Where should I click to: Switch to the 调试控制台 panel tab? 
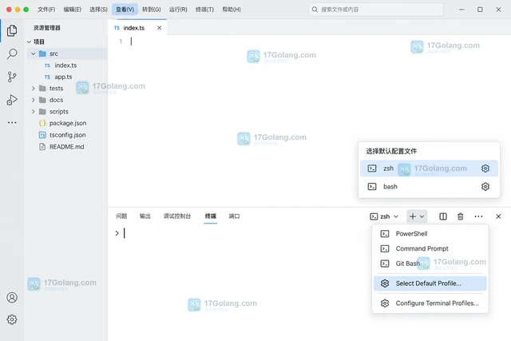[x=177, y=216]
